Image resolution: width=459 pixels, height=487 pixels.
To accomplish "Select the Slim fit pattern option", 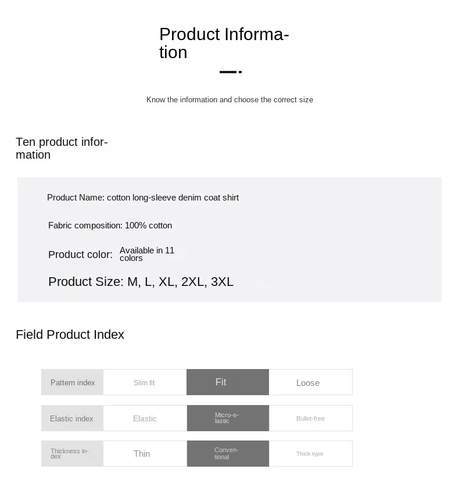I will 145,382.
